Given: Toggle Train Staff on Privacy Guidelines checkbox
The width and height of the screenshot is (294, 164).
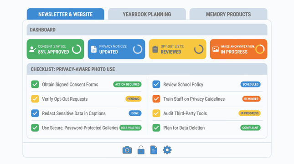Looking at the screenshot, I should click(156, 99).
